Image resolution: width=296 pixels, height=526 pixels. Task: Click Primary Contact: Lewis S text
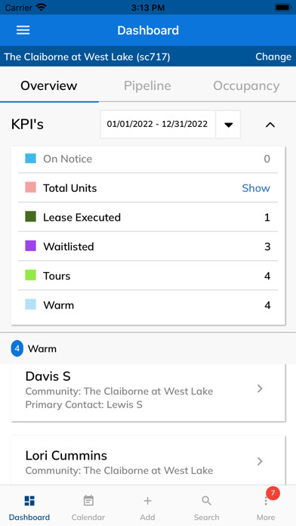click(84, 404)
